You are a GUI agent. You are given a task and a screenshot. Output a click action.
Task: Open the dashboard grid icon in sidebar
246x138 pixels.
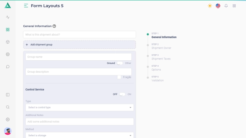[x=8, y=29]
